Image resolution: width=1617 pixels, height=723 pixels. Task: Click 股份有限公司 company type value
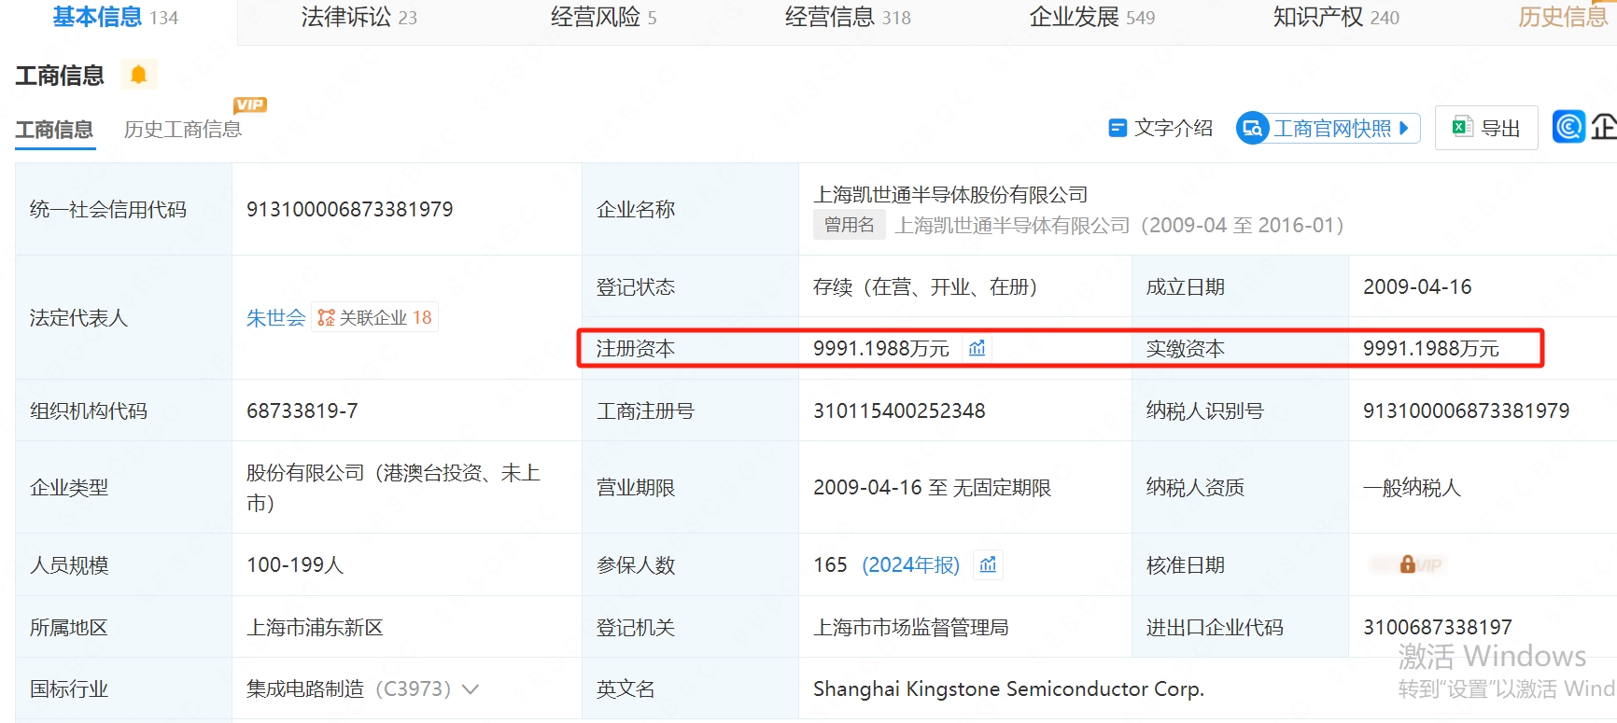[x=393, y=487]
